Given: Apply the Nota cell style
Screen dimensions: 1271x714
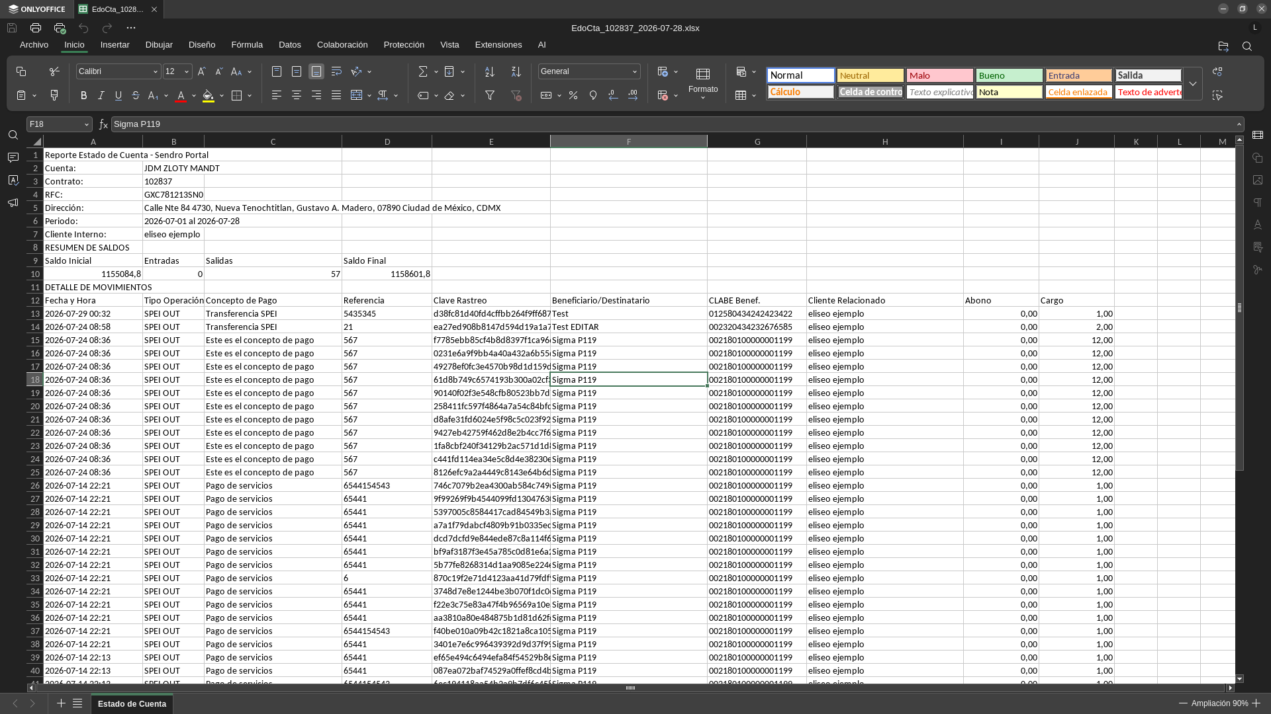Looking at the screenshot, I should tap(1009, 92).
